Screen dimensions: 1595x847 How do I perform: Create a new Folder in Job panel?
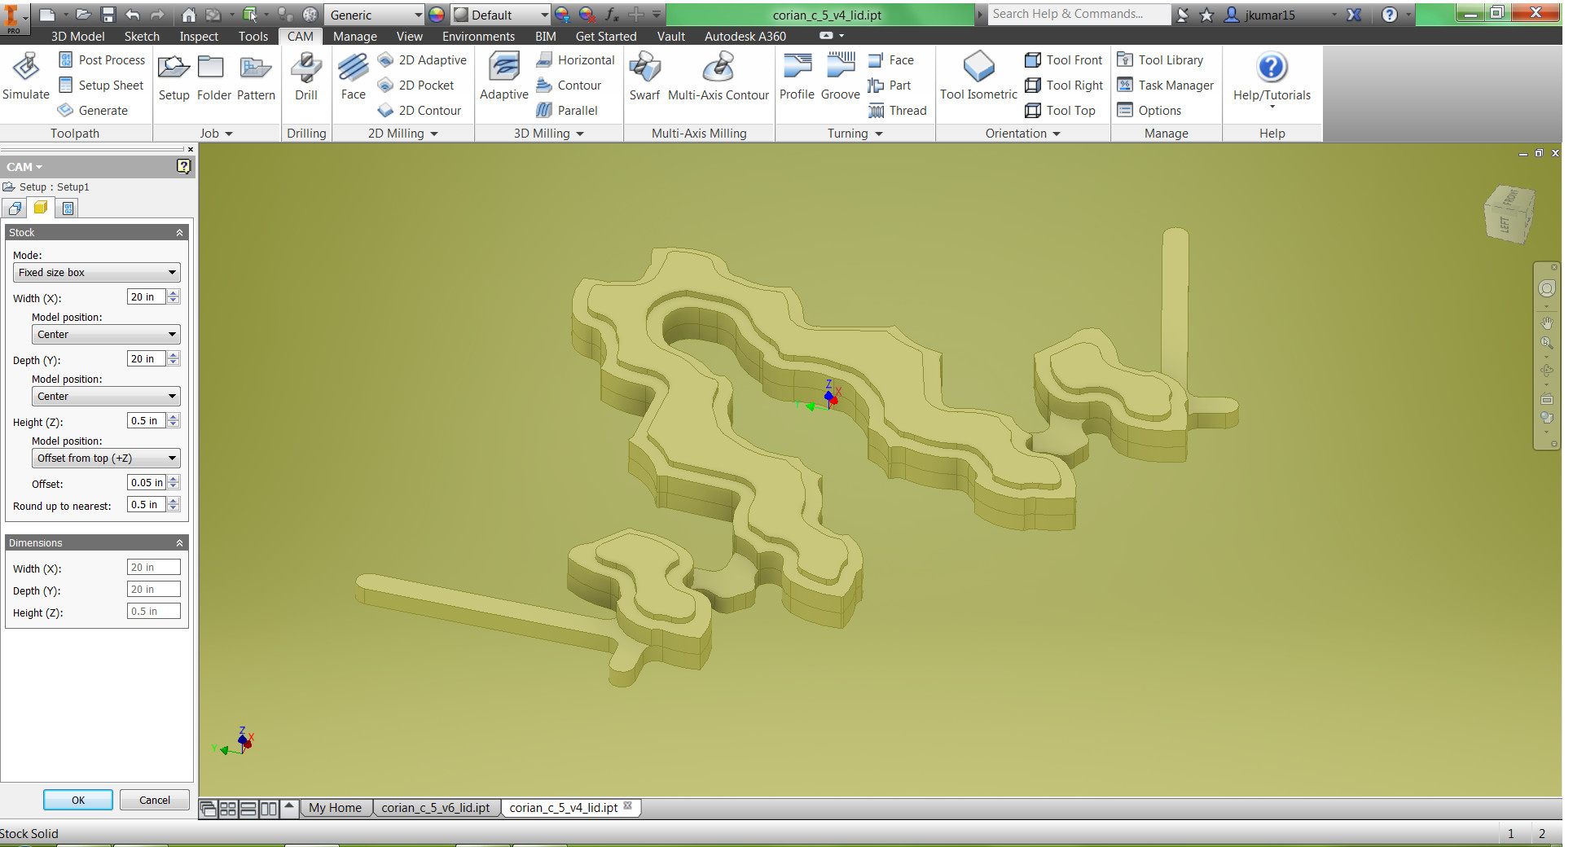coord(213,77)
